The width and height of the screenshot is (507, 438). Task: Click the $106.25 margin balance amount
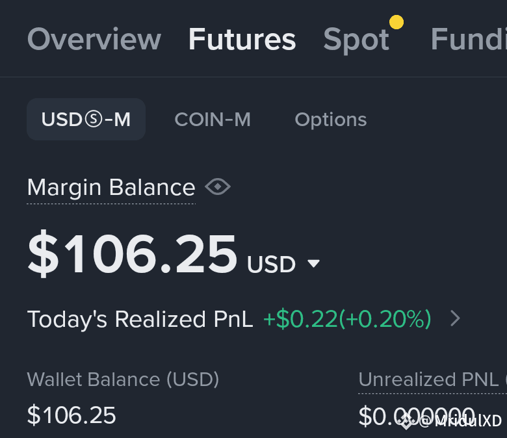click(x=133, y=253)
